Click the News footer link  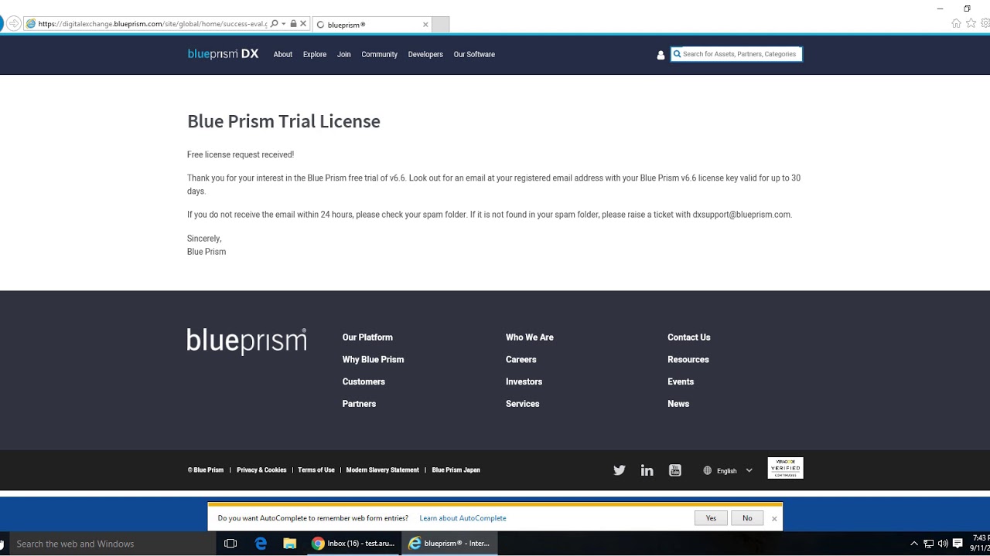(678, 404)
